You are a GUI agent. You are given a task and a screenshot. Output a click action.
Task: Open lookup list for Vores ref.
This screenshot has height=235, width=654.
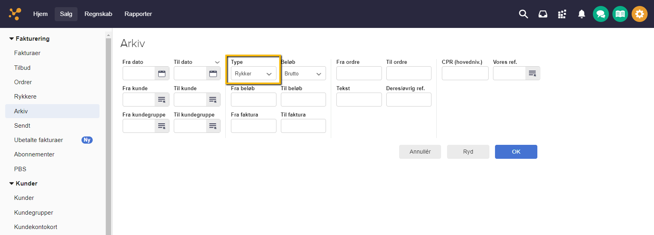point(532,73)
